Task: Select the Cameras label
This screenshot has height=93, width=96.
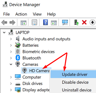Action: pos(30,64)
